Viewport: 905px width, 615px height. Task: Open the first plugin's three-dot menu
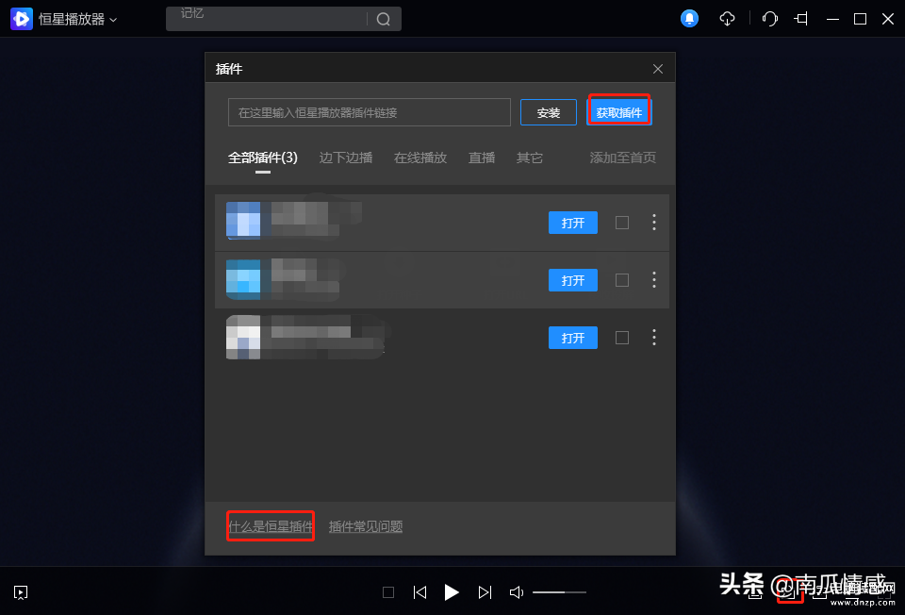pyautogui.click(x=654, y=223)
